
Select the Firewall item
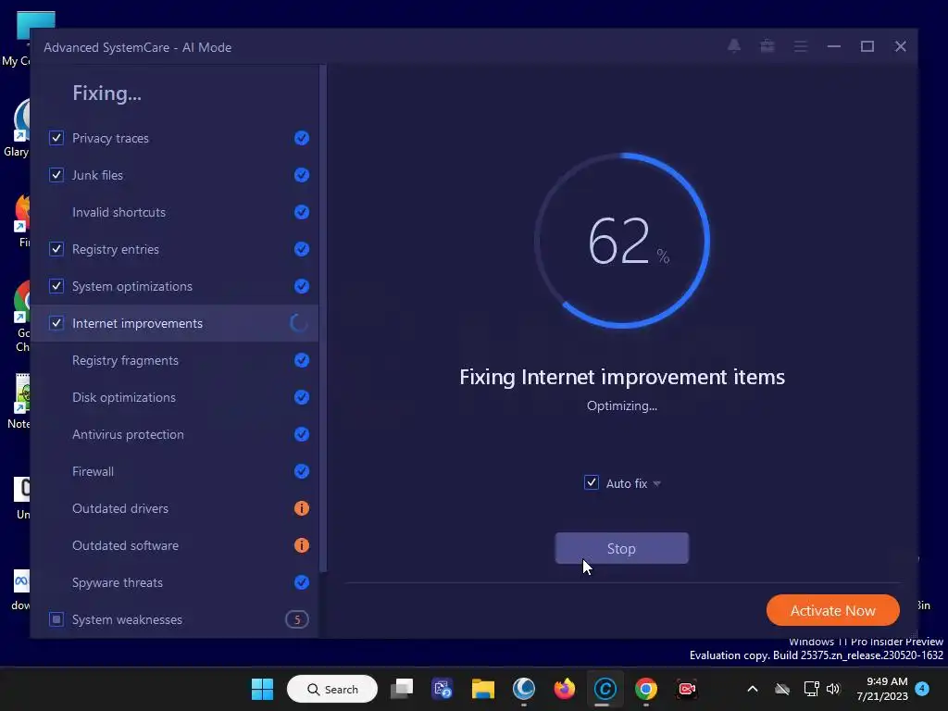[174, 471]
